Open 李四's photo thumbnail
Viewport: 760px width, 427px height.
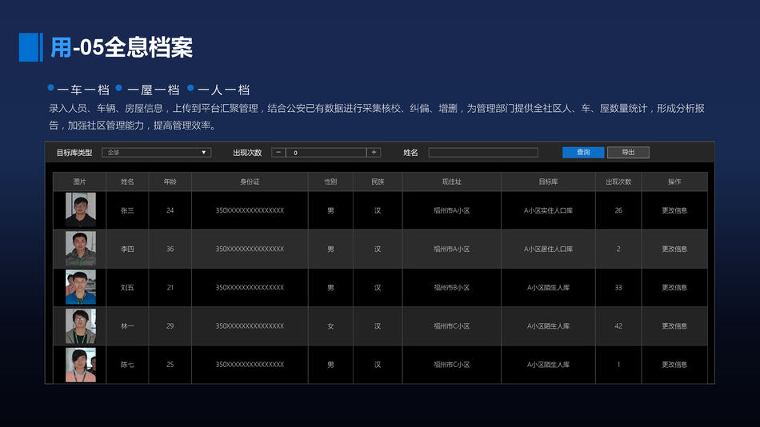(80, 249)
